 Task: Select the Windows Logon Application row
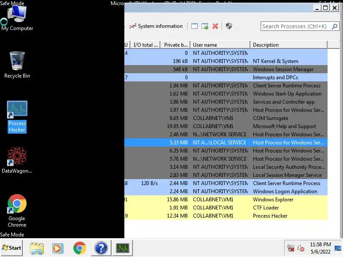click(x=226, y=191)
